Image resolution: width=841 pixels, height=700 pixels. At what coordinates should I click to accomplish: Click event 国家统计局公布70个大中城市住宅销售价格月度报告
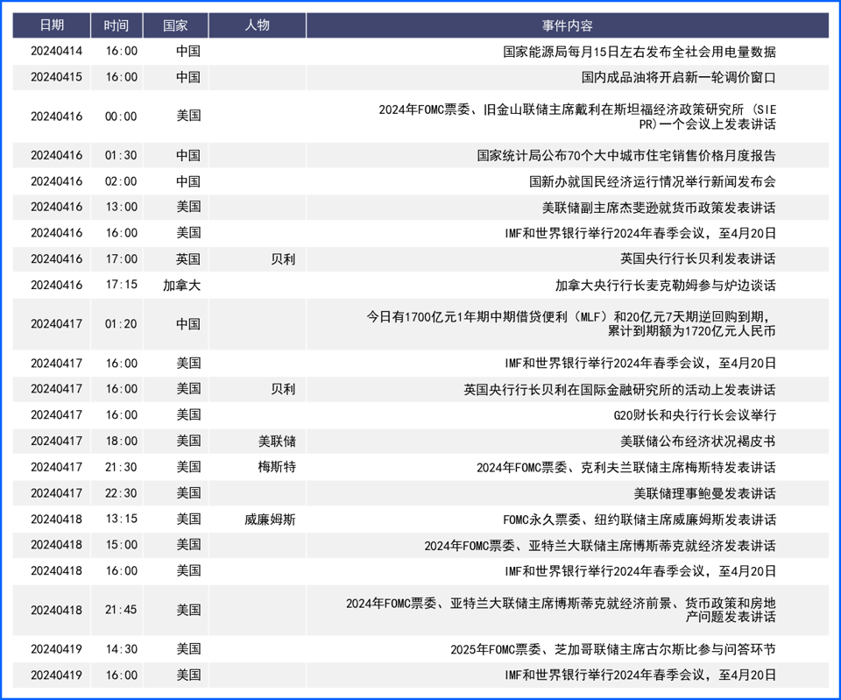click(x=626, y=156)
